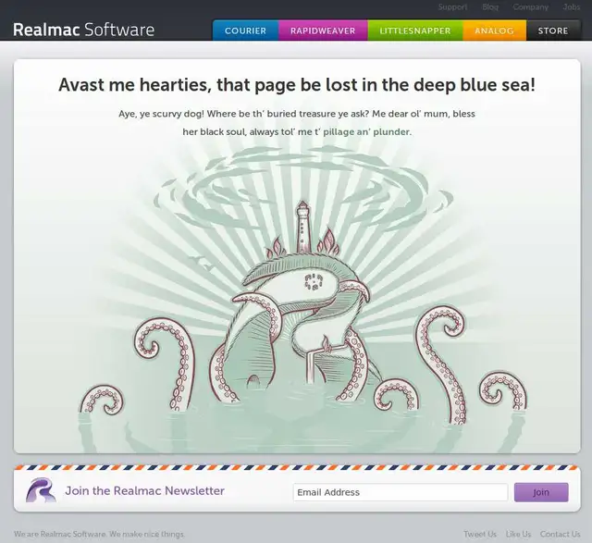592x543 pixels.
Task: Open the Company page link
Action: (530, 6)
